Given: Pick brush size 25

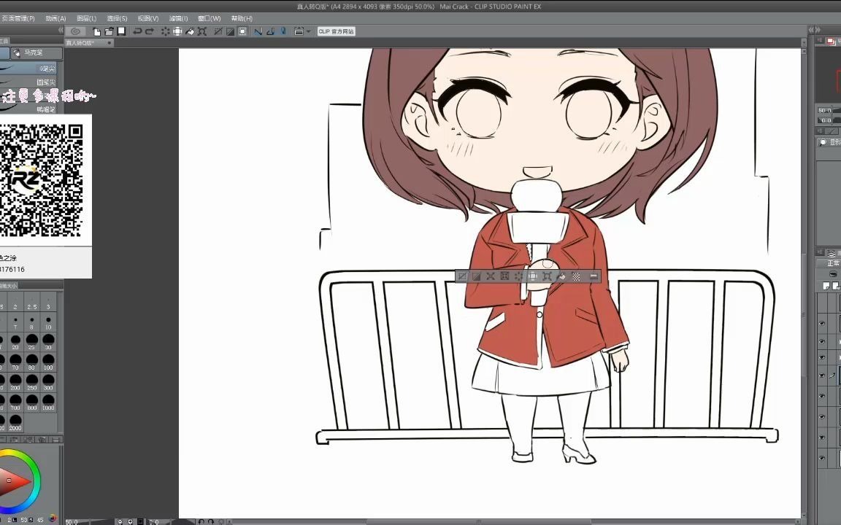Looking at the screenshot, I should coord(31,343).
